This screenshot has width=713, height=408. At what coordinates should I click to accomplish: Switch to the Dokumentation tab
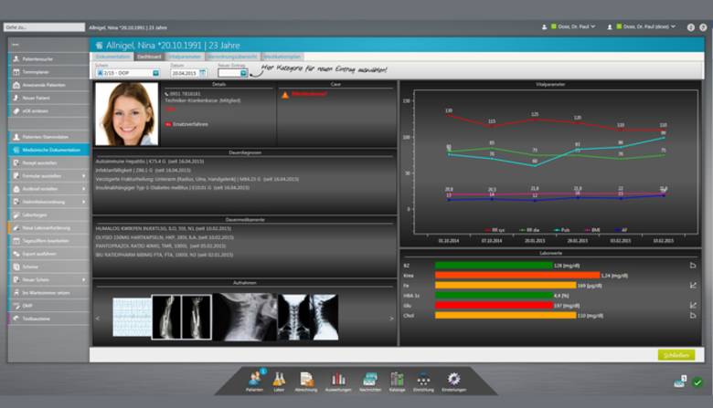pos(113,57)
